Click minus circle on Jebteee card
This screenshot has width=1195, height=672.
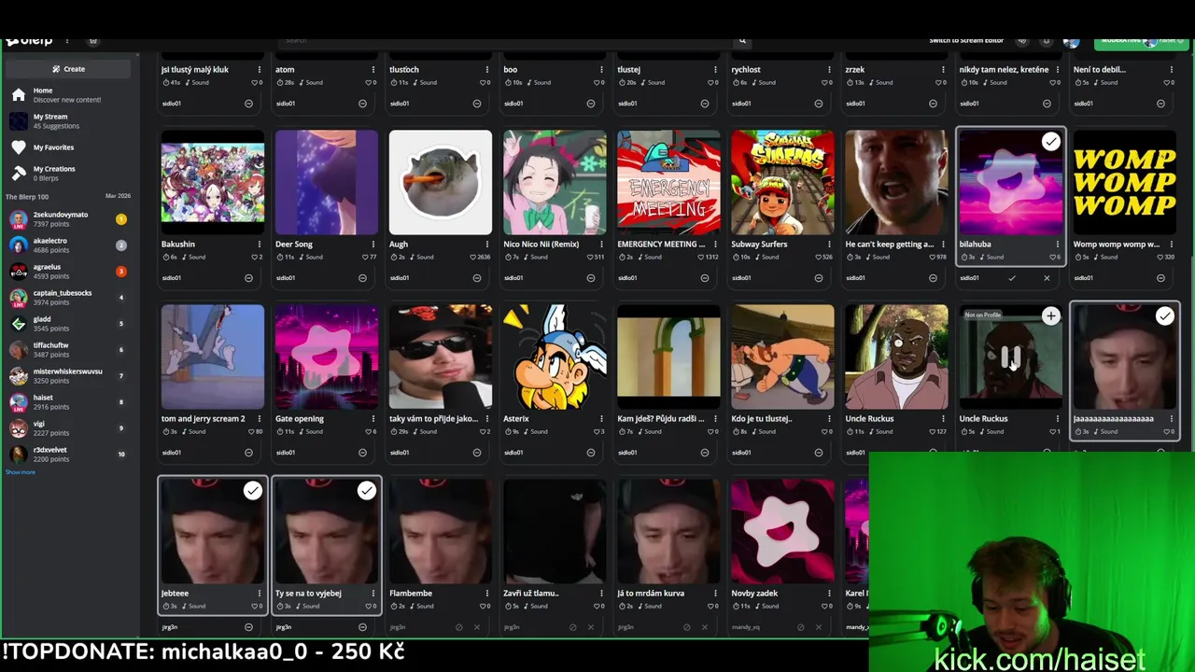248,627
